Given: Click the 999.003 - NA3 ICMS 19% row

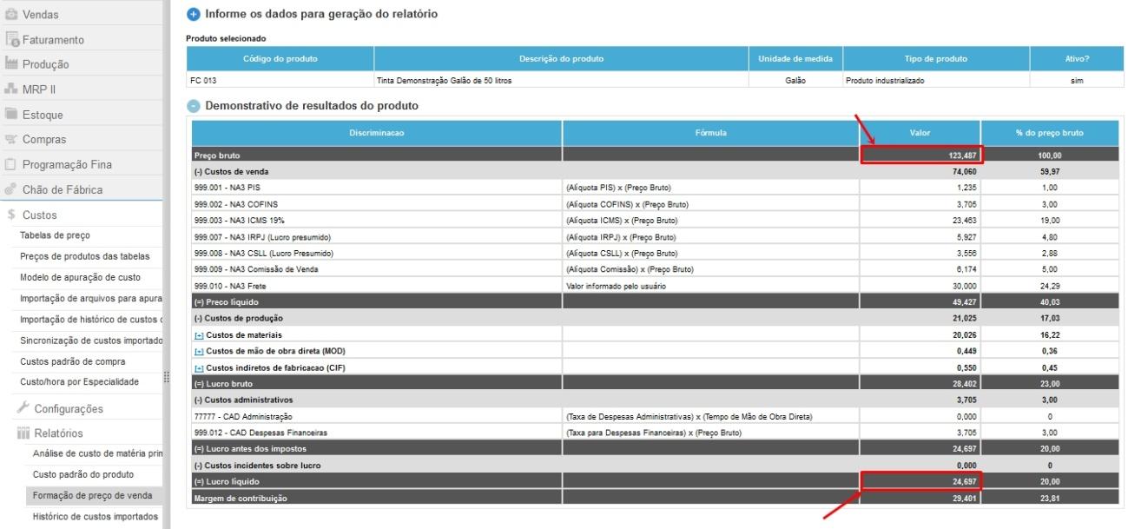Looking at the screenshot, I should [656, 220].
